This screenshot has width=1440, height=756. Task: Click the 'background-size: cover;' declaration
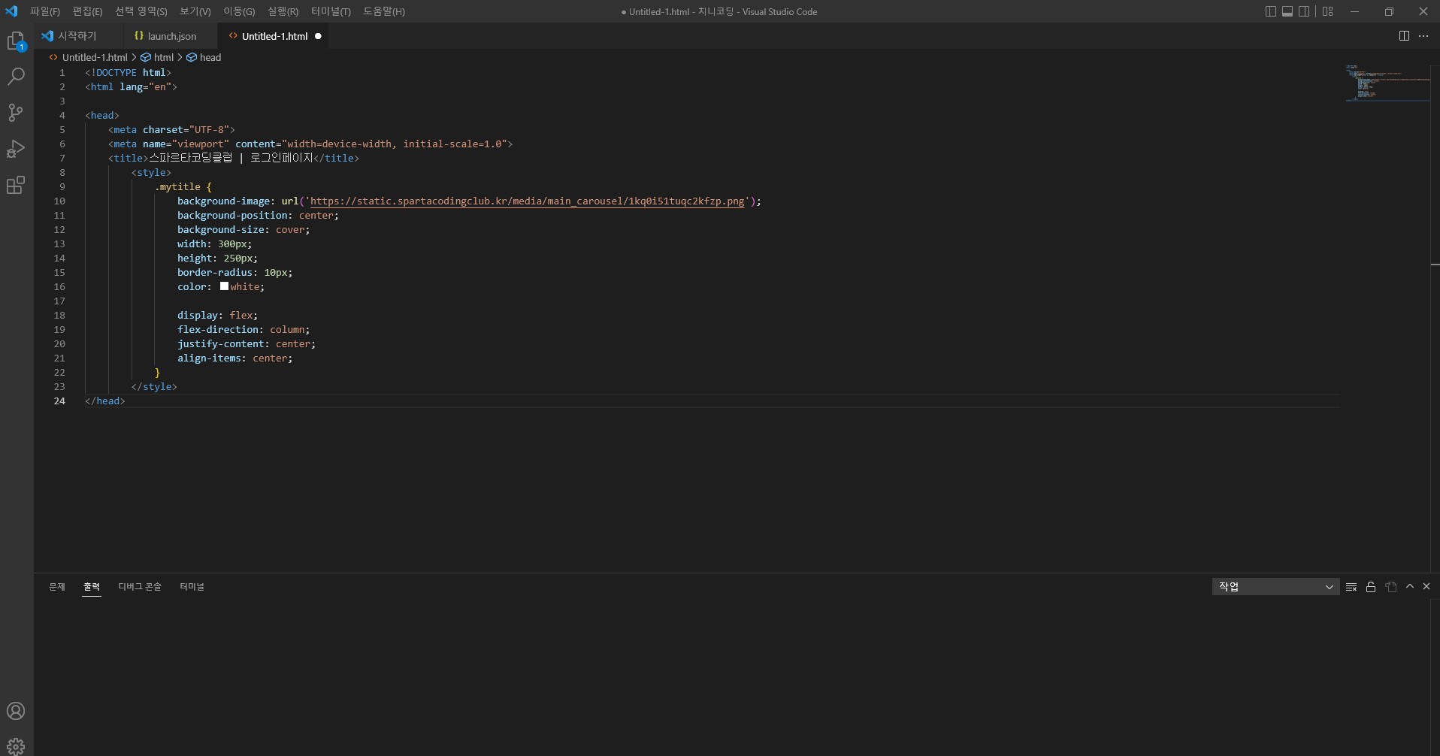click(x=244, y=230)
